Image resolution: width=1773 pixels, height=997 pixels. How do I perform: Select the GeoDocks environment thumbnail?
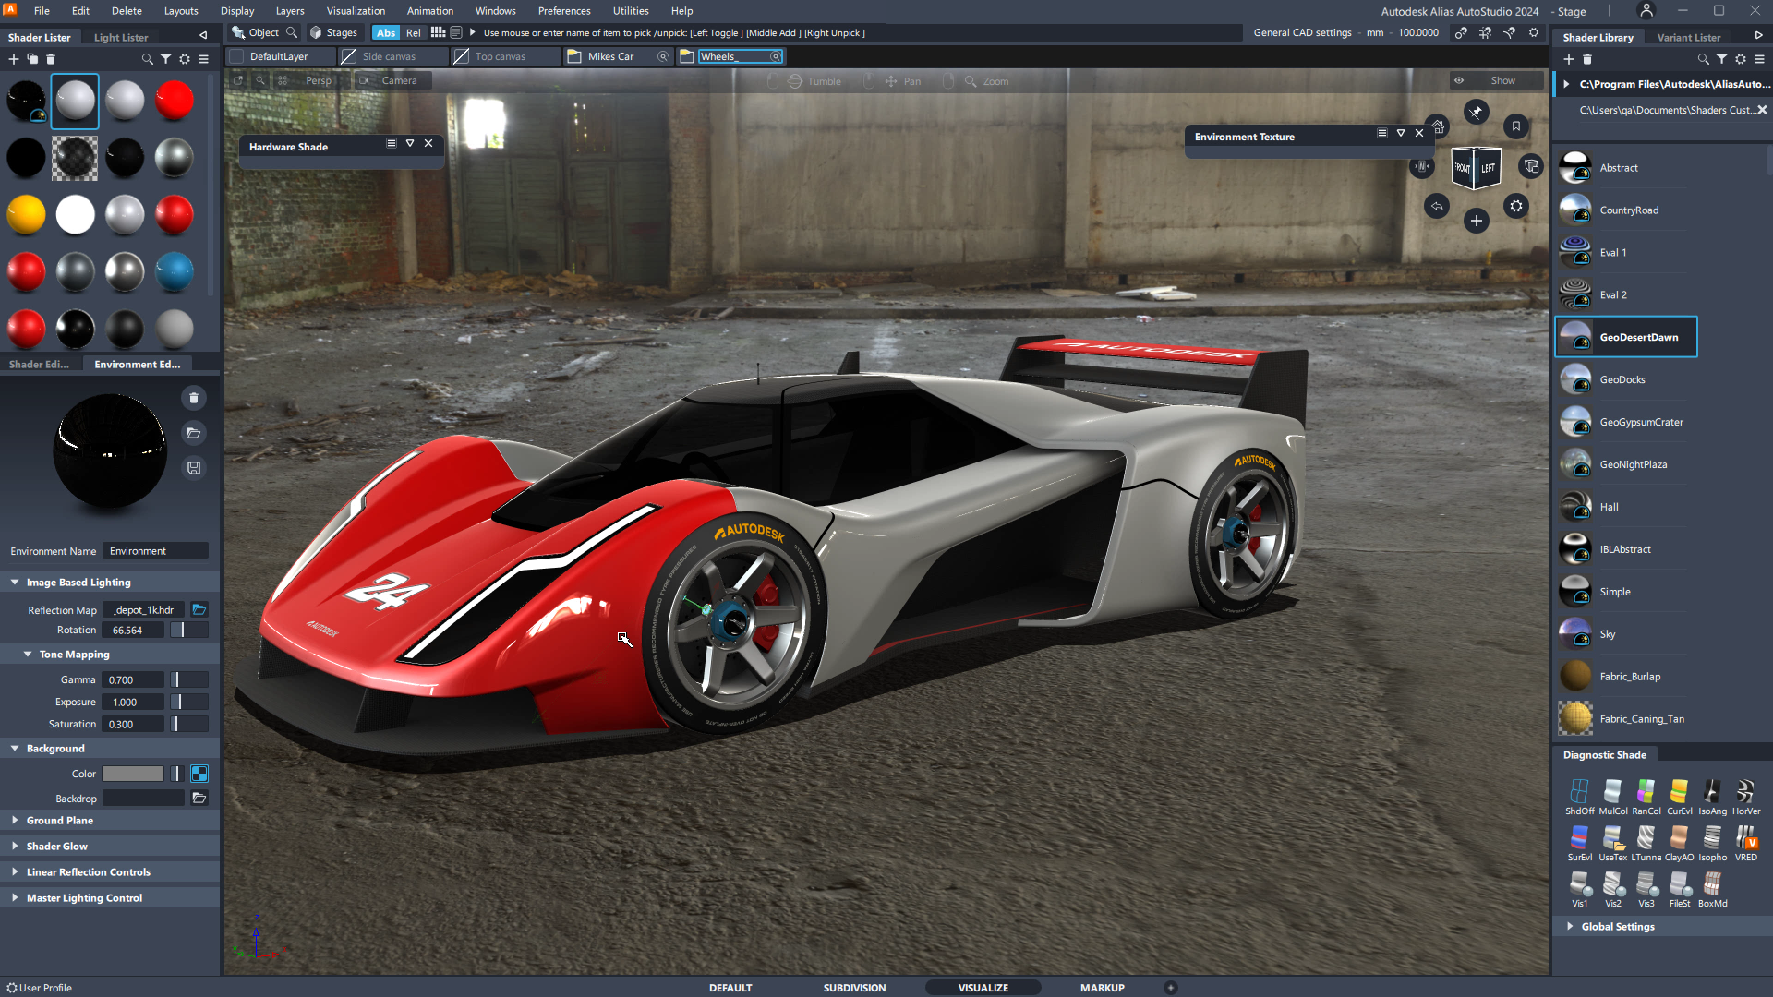click(x=1575, y=379)
